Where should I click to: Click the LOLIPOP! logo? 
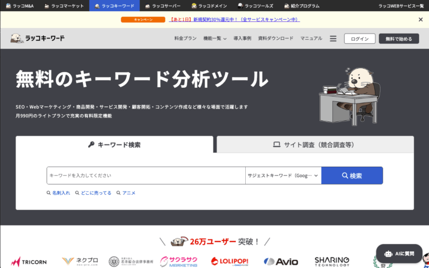tap(230, 262)
